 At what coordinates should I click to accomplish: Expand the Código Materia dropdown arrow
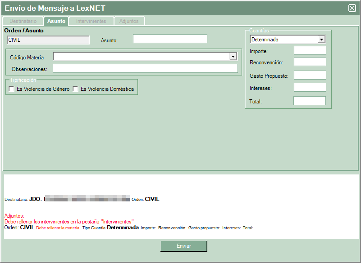tap(233, 57)
